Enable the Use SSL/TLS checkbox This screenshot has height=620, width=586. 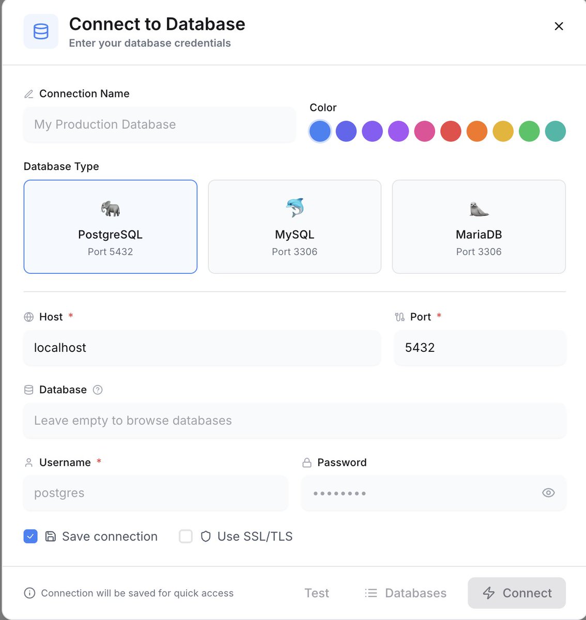186,536
